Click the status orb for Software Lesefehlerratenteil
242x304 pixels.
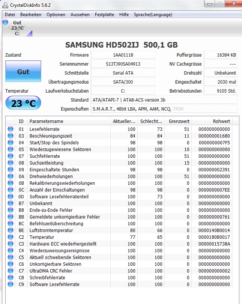click(x=11, y=196)
